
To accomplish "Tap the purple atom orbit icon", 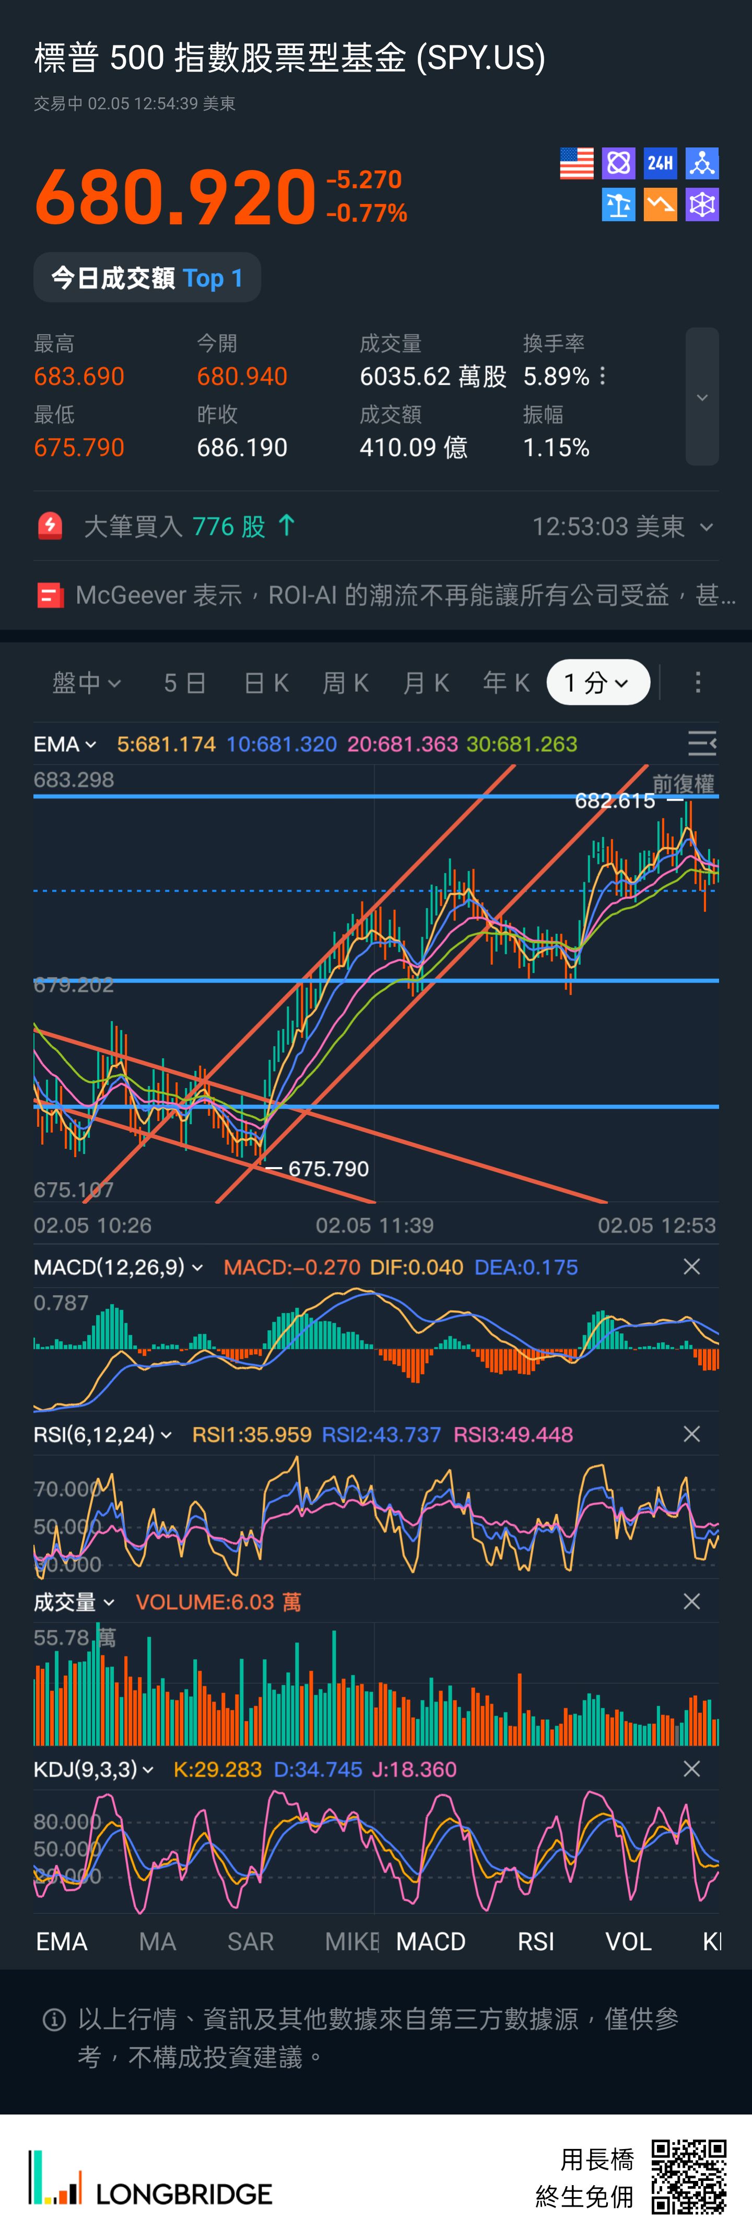I will (618, 163).
